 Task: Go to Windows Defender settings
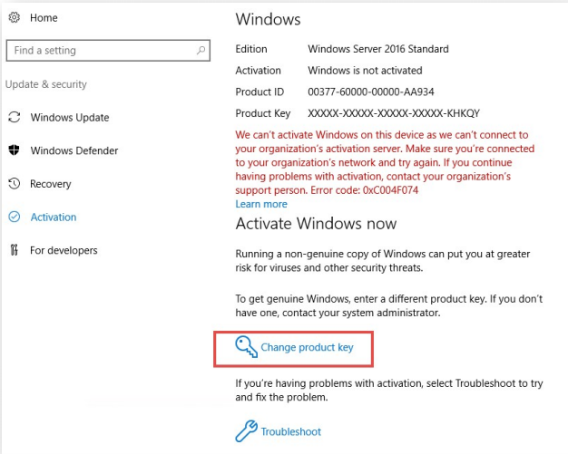click(x=74, y=150)
